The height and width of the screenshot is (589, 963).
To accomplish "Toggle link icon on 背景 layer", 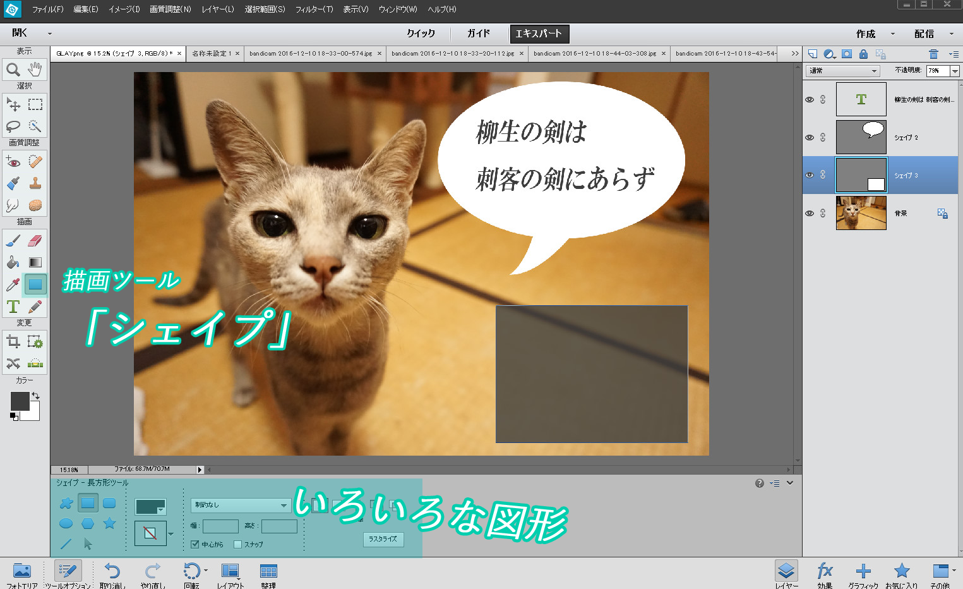I will click(823, 213).
